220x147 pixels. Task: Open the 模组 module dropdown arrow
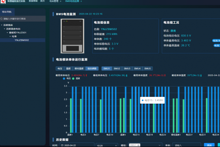point(160,145)
